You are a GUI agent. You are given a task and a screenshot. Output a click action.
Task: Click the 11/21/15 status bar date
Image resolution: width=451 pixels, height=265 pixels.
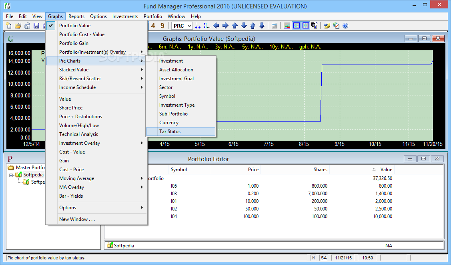(343, 258)
